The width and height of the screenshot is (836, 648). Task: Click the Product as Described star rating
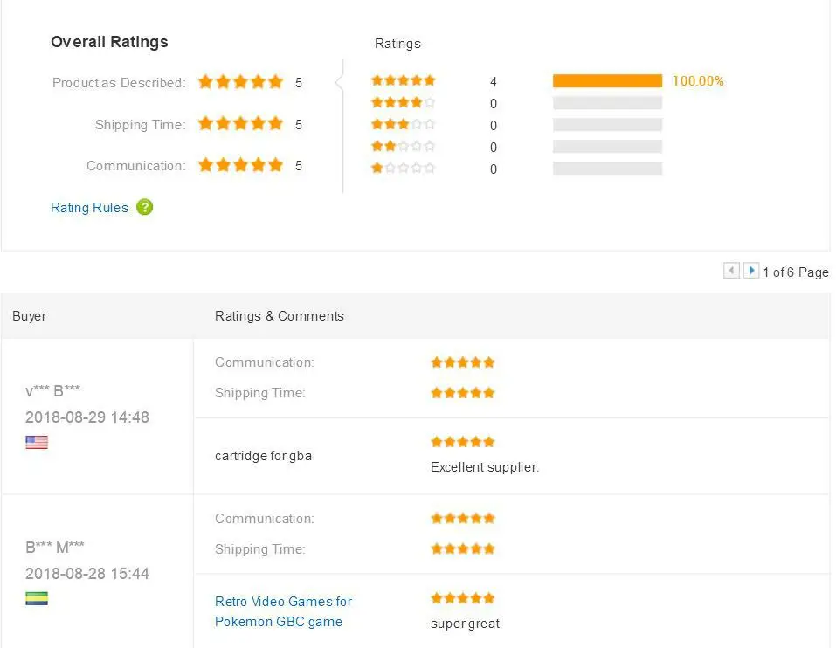tap(240, 82)
